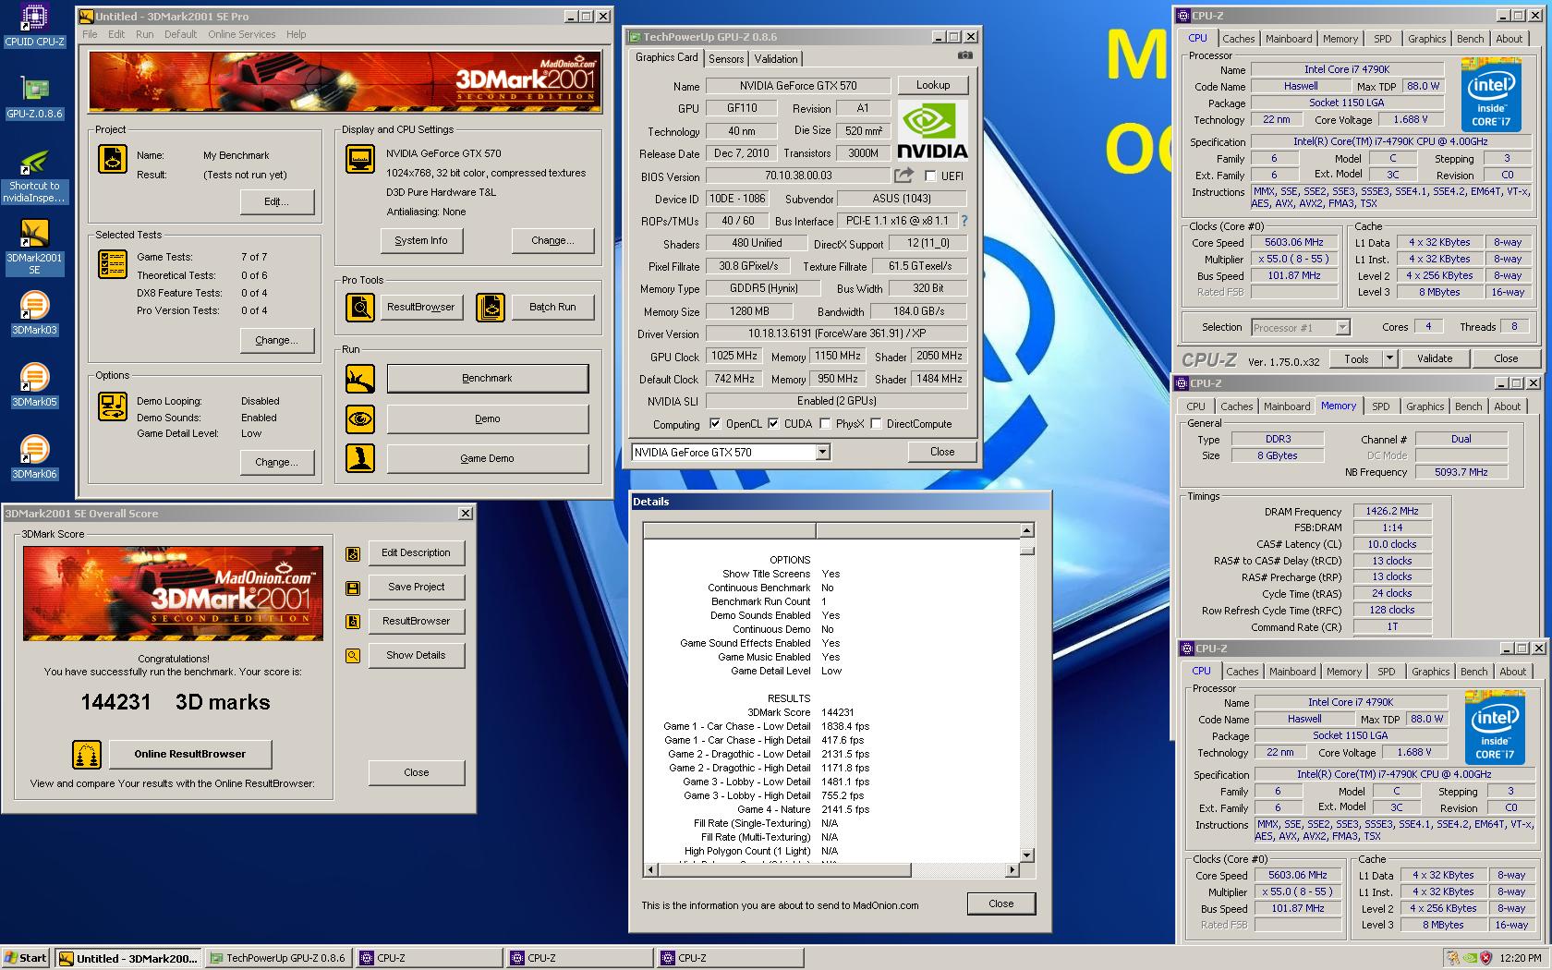Take GPU-Z screenshot with camera icon
Image resolution: width=1552 pixels, height=970 pixels.
coord(964,55)
